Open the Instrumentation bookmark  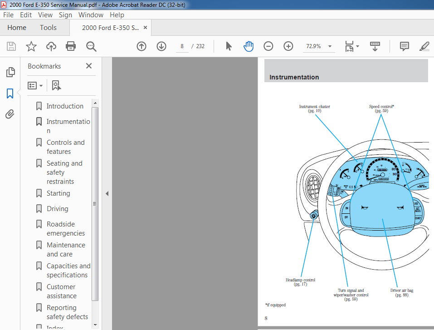68,126
